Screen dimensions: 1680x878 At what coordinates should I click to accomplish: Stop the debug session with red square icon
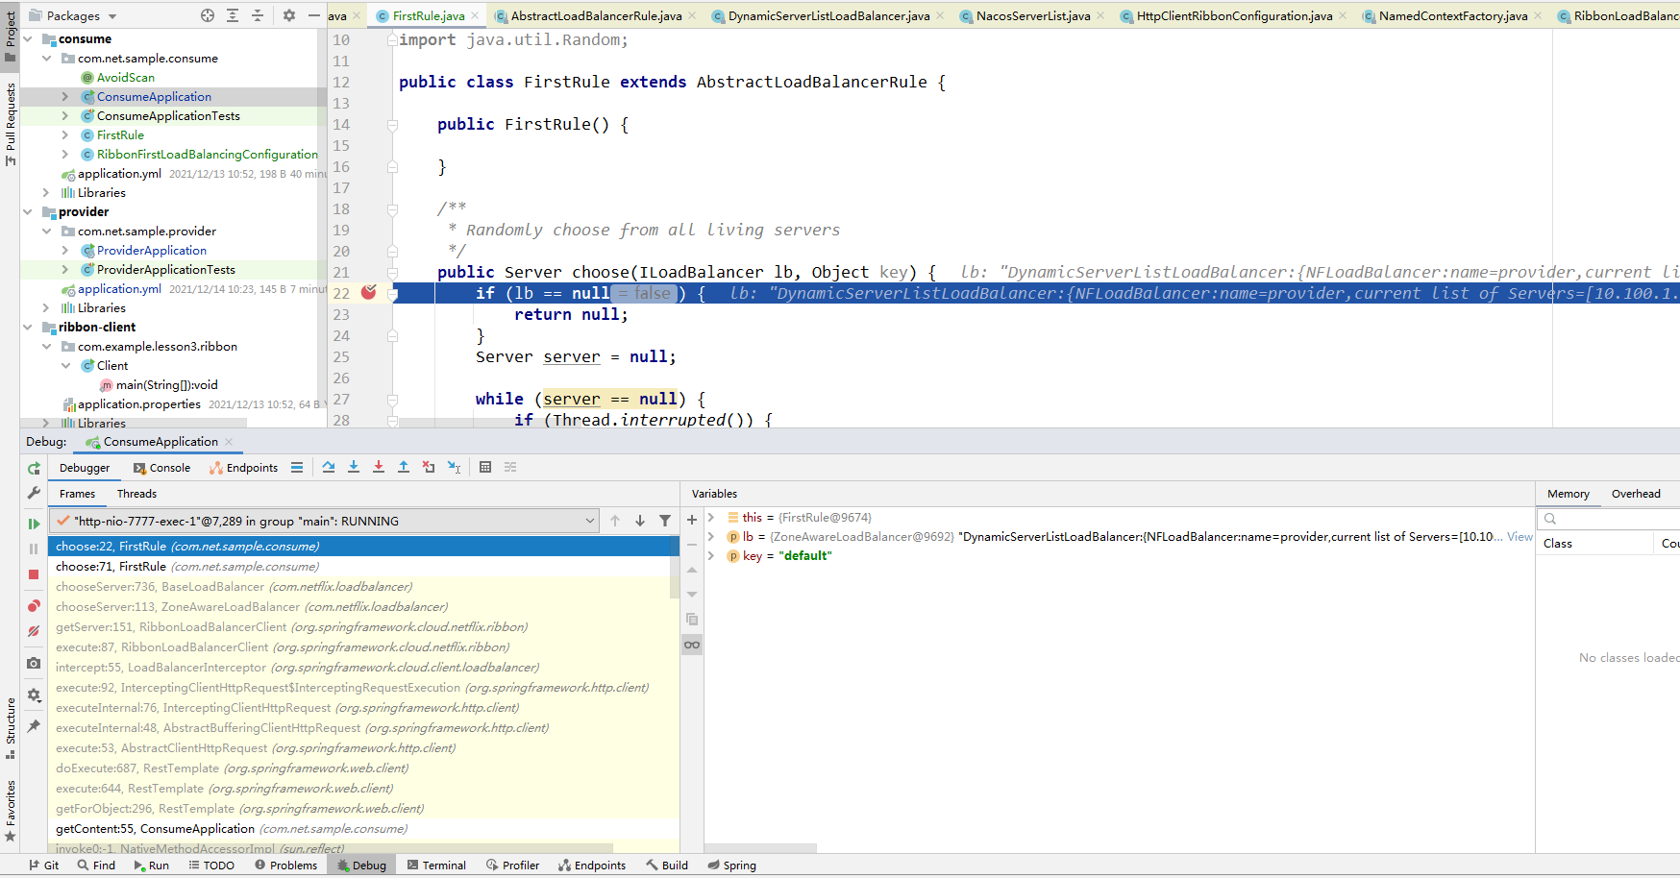[34, 573]
